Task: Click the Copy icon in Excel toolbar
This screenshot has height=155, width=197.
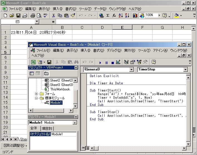Action: coord(60,16)
